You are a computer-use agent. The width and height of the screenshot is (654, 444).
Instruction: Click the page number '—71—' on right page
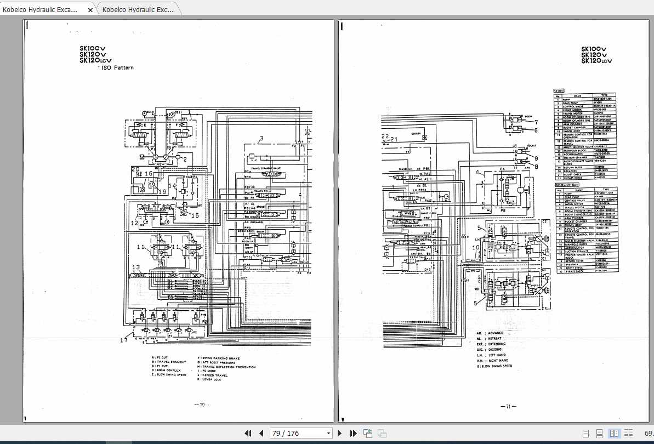tap(508, 406)
